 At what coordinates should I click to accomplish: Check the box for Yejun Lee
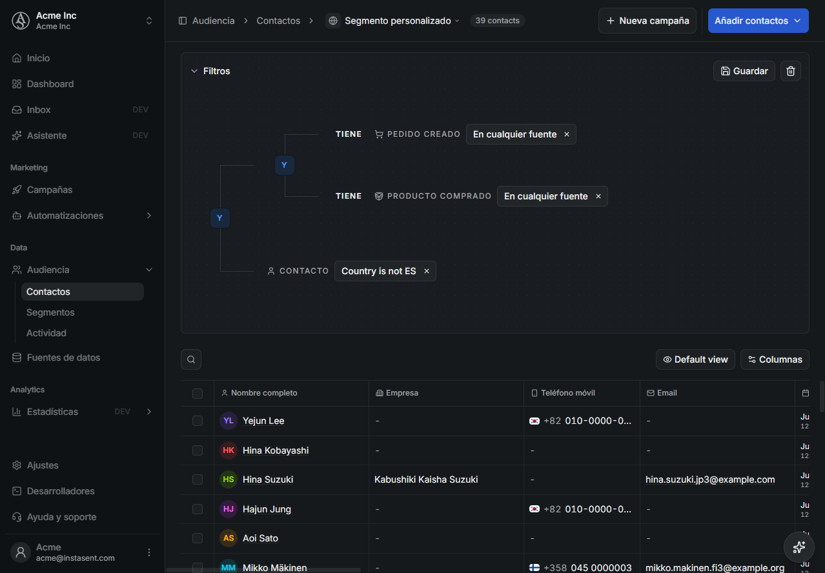pyautogui.click(x=198, y=421)
